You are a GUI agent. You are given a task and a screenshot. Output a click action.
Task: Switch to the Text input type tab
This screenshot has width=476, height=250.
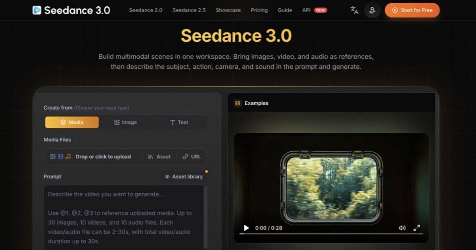pos(179,122)
